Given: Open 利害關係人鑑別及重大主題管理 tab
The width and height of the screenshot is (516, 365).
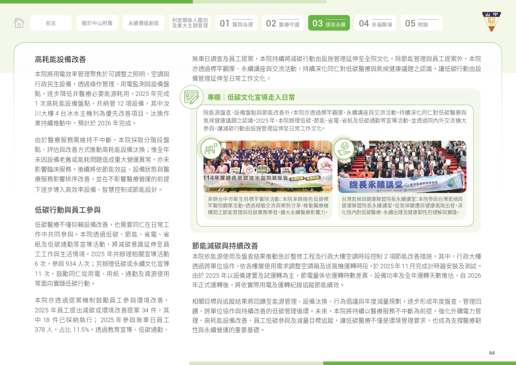Looking at the screenshot, I should [x=190, y=23].
